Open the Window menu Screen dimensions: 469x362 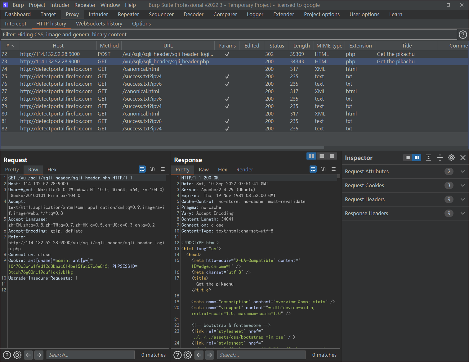pos(110,5)
